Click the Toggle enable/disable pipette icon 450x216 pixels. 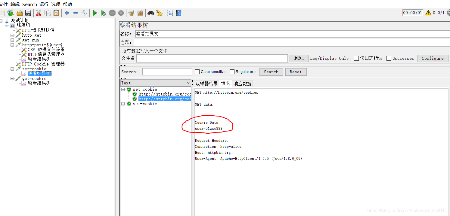(84, 13)
